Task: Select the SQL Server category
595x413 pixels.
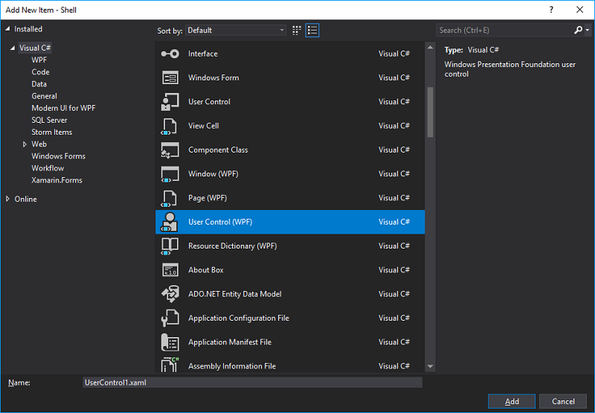Action: (49, 121)
